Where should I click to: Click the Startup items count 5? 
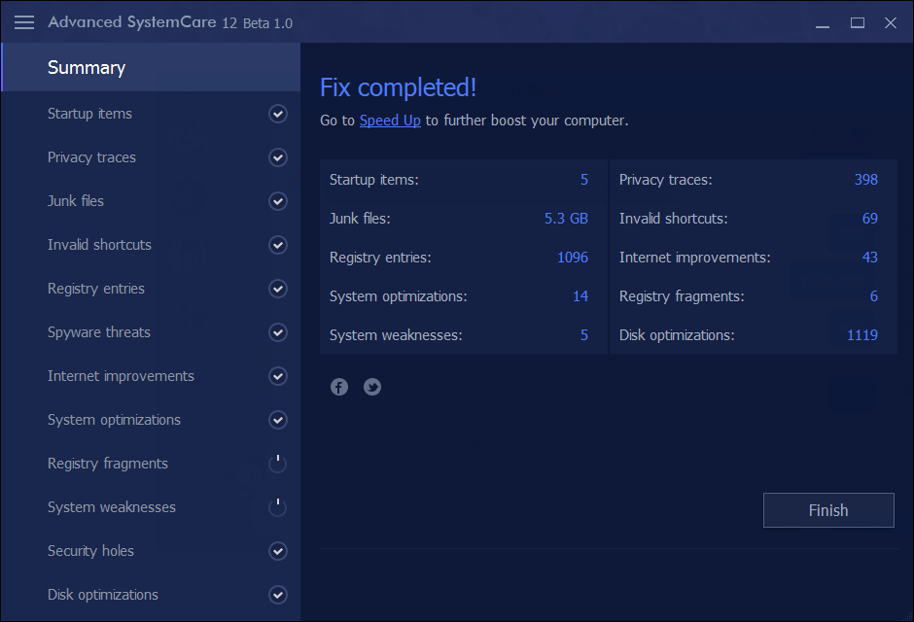[x=584, y=180]
